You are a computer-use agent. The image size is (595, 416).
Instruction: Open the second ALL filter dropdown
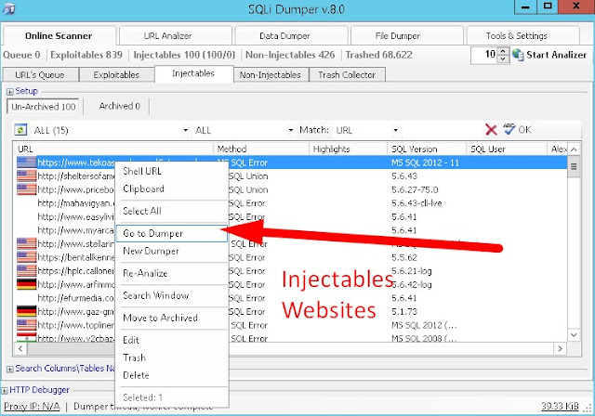291,130
